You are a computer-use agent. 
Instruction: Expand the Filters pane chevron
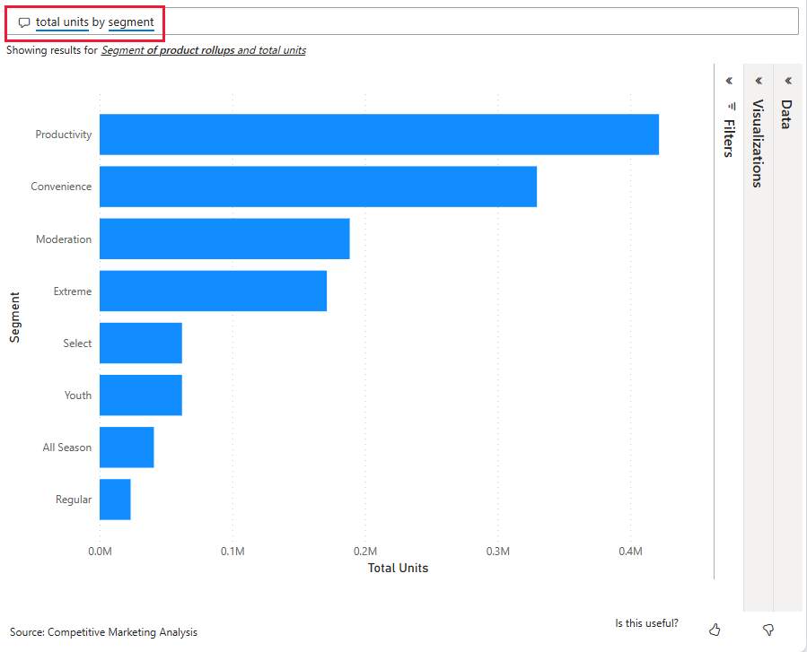coord(729,81)
